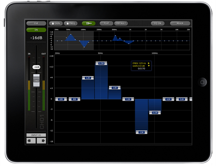
Task: Click the large -16dB level readout
Action: 36,38
